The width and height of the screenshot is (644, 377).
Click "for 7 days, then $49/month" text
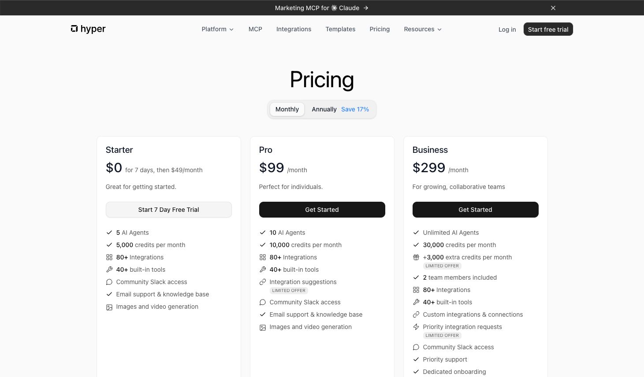pyautogui.click(x=164, y=170)
